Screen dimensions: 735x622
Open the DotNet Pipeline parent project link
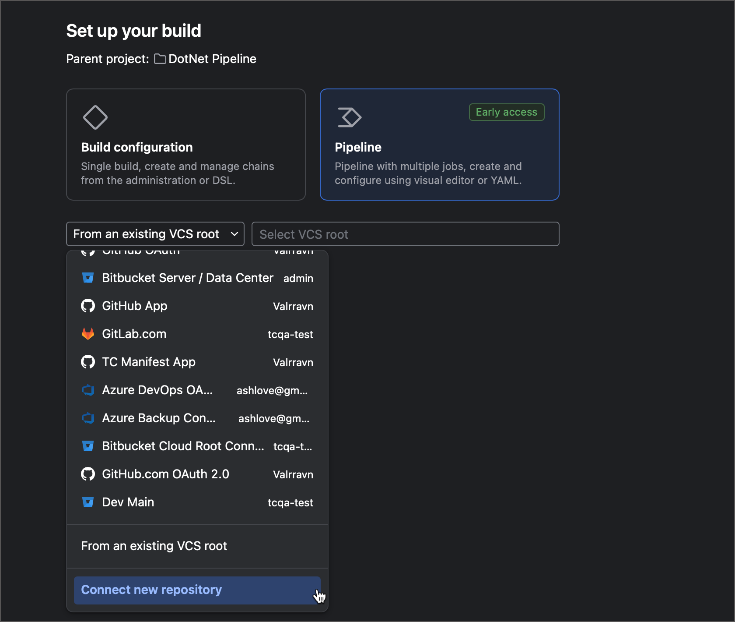(212, 59)
